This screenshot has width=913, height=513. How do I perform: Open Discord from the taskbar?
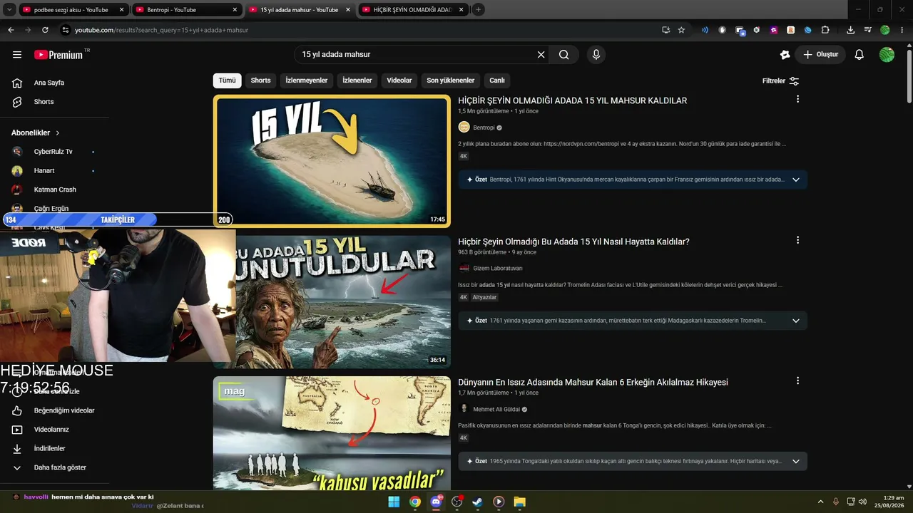[x=436, y=502]
